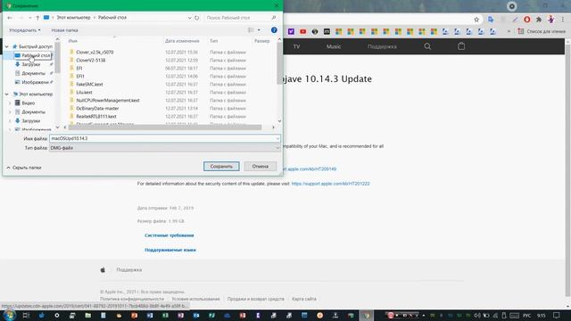Click the Имя файла input field
Image resolution: width=571 pixels, height=321 pixels.
coord(165,139)
